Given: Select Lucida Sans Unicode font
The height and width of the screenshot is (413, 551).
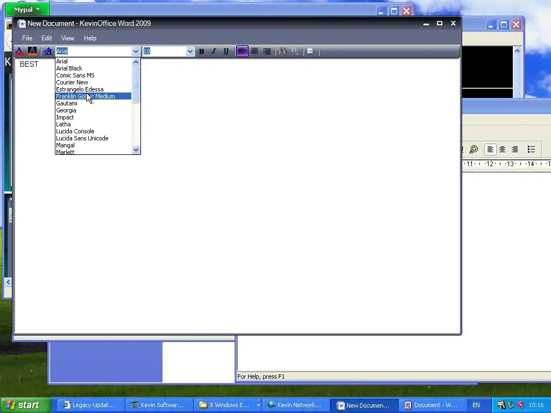Looking at the screenshot, I should (94, 138).
